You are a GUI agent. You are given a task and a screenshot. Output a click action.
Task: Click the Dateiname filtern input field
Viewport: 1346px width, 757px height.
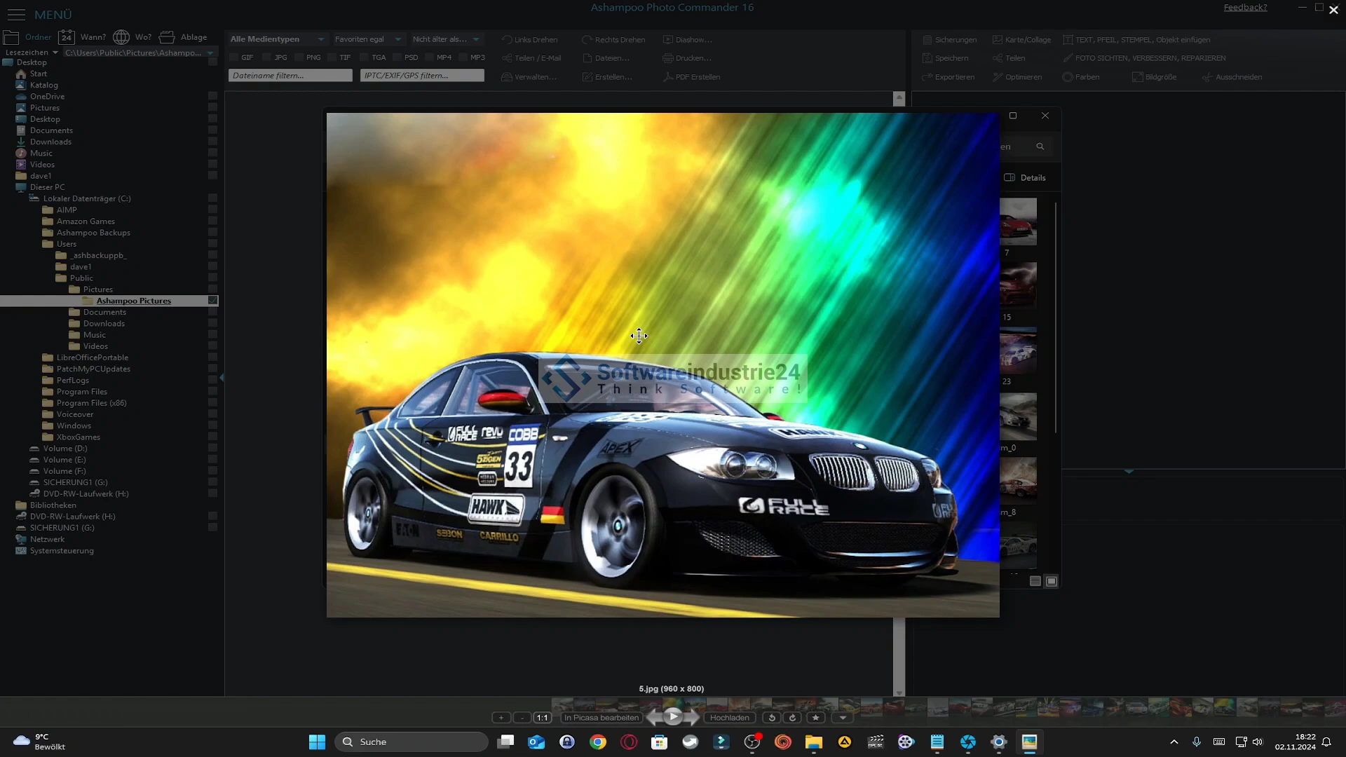(x=290, y=76)
